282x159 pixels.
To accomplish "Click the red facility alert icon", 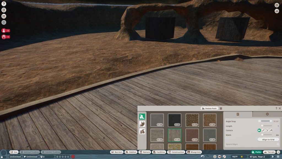I will point(6,37).
